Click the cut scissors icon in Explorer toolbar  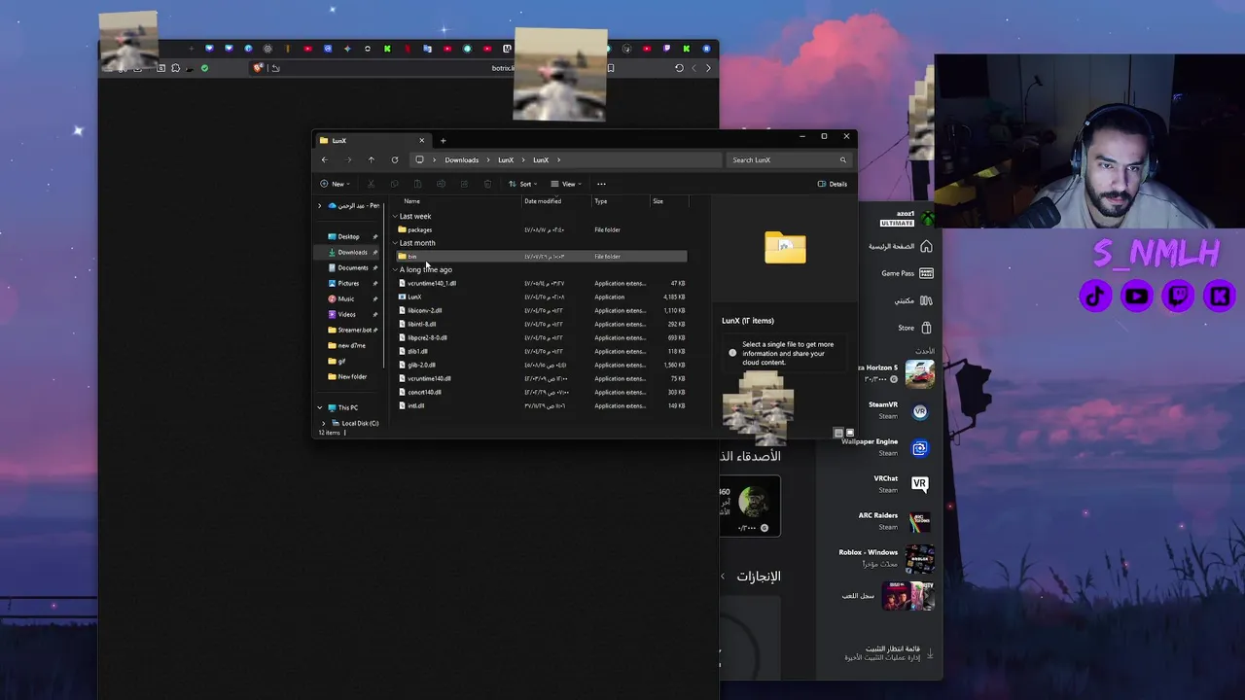click(x=371, y=184)
